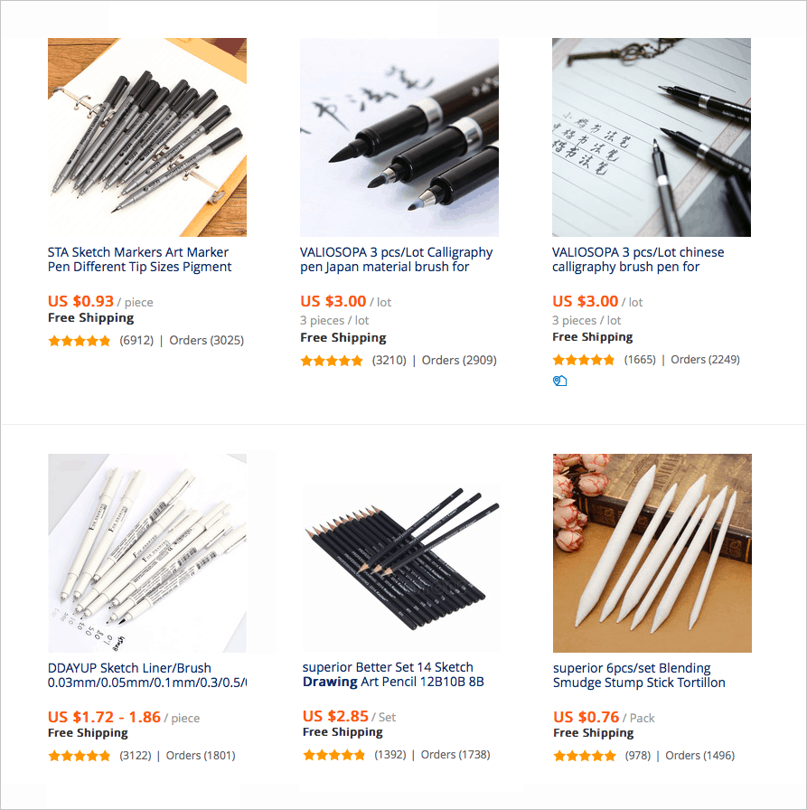Open the STA Sketch Markers product thumbnail

pos(147,137)
